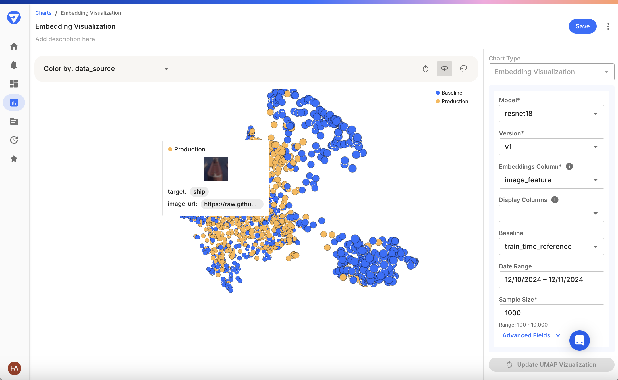
Task: Select the Home icon in sidebar
Action: (x=14, y=46)
